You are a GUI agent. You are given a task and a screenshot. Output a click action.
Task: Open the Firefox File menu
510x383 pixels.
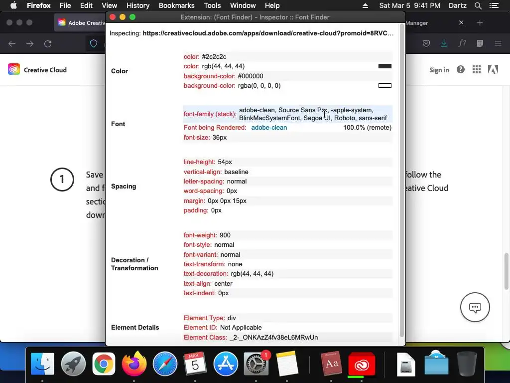click(x=65, y=5)
